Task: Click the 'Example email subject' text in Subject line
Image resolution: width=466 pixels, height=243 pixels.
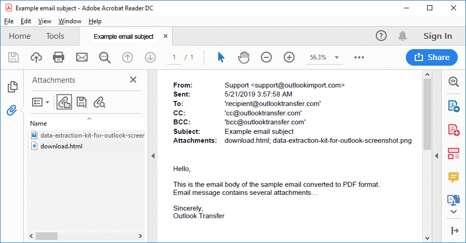Action: click(259, 131)
